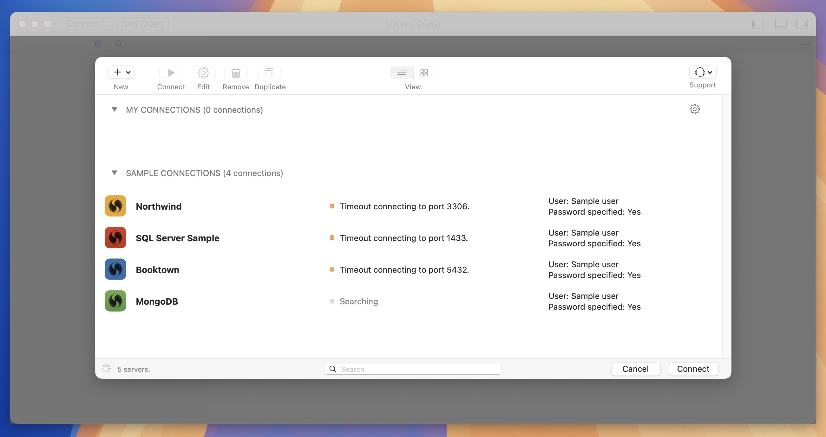826x437 pixels.
Task: Click the MY CONNECTIONS settings gear
Action: pos(694,109)
